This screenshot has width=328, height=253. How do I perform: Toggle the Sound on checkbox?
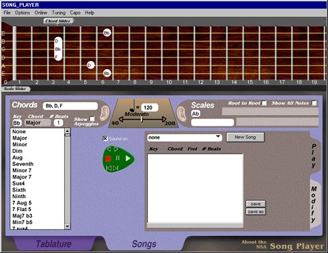(x=105, y=139)
